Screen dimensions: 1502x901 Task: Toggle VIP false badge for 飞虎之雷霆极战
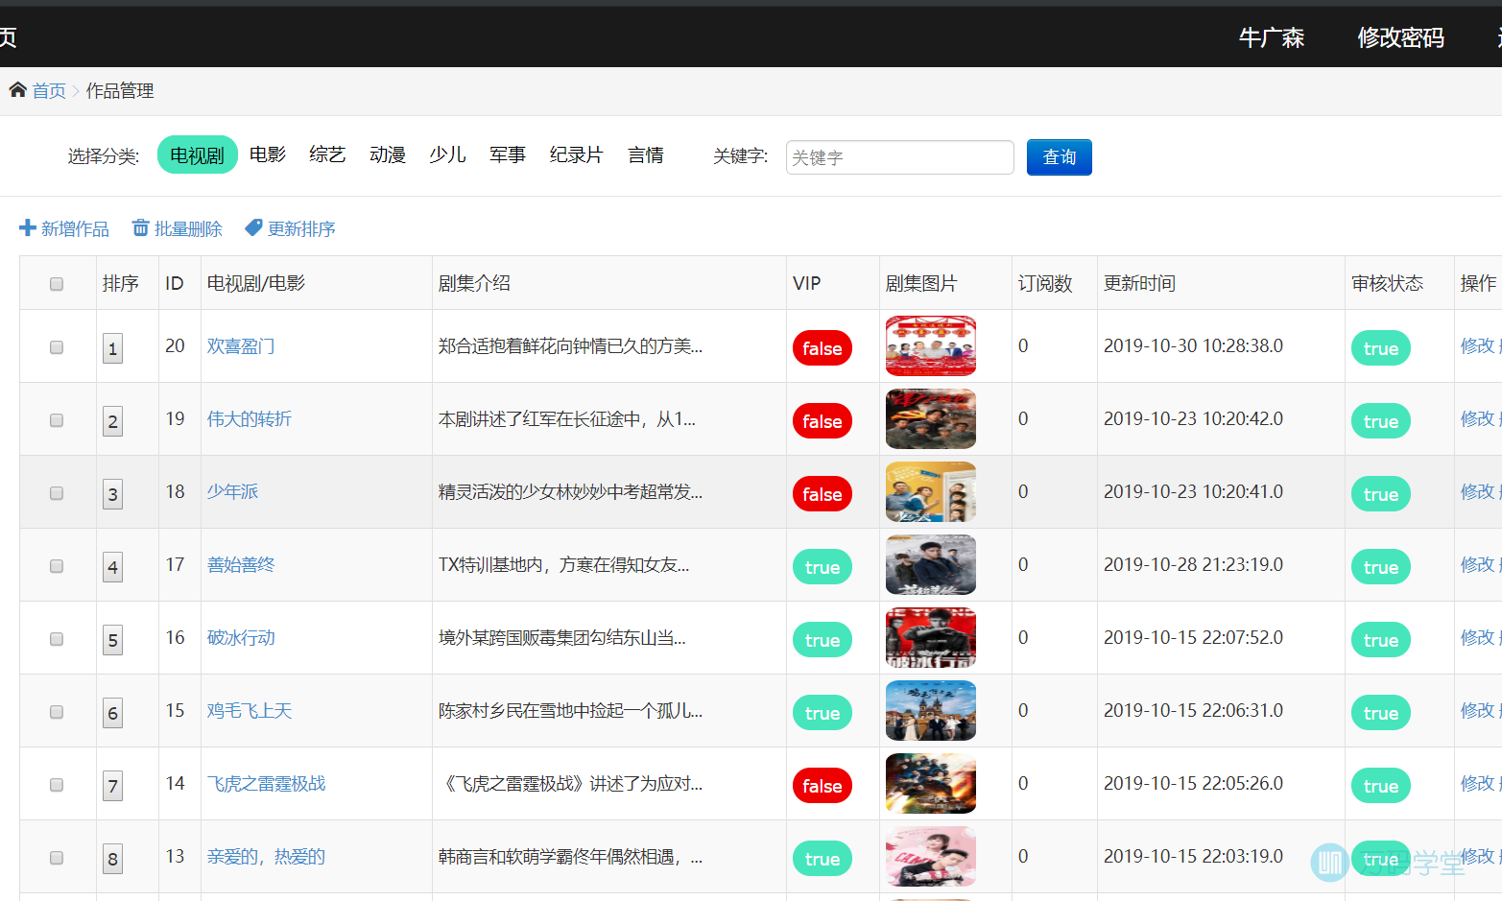click(x=823, y=786)
